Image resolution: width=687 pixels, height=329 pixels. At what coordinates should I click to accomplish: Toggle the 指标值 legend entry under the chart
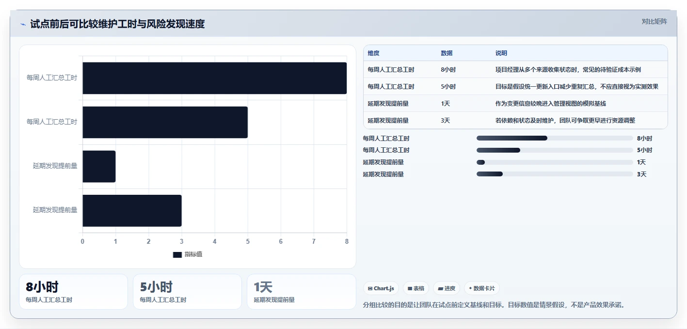[188, 254]
